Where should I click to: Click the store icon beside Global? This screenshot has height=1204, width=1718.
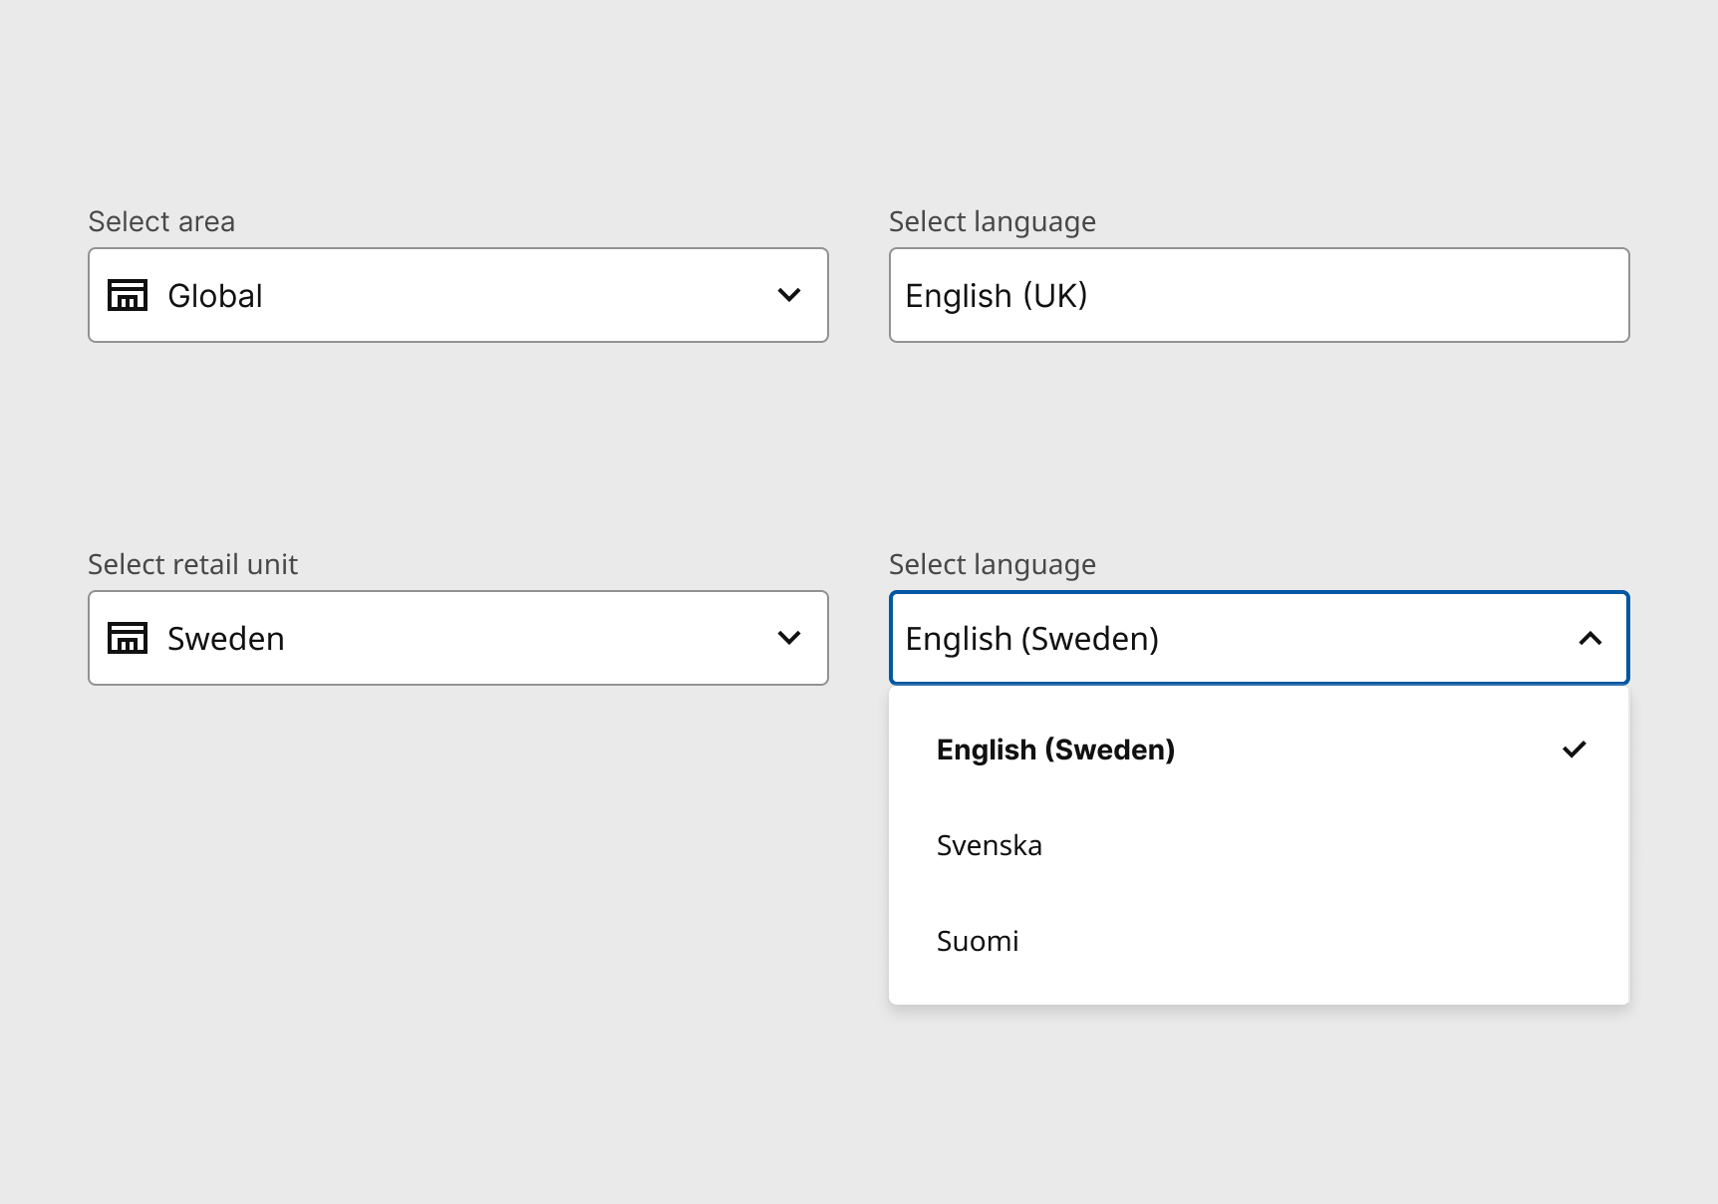point(128,295)
